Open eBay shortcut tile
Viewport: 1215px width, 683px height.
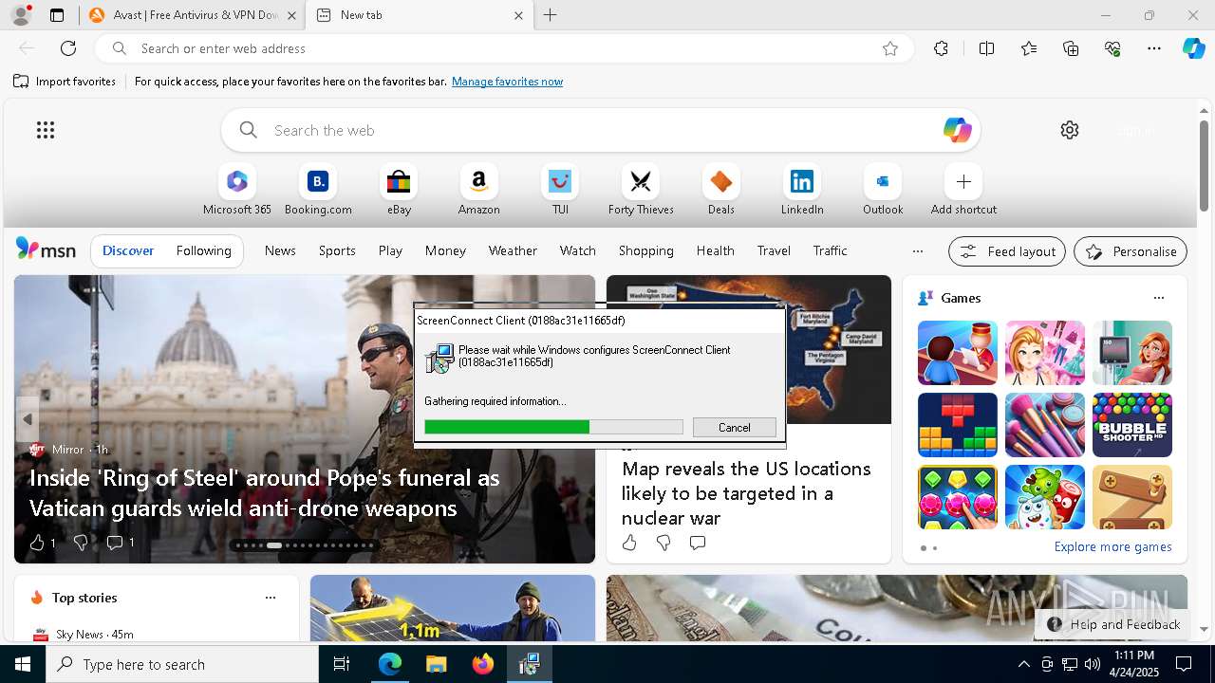tap(399, 190)
